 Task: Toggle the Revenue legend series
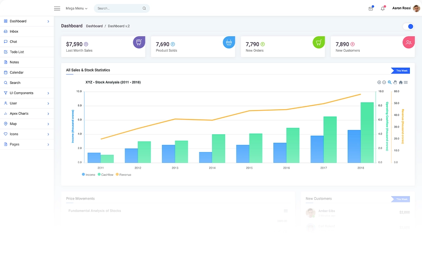(124, 175)
